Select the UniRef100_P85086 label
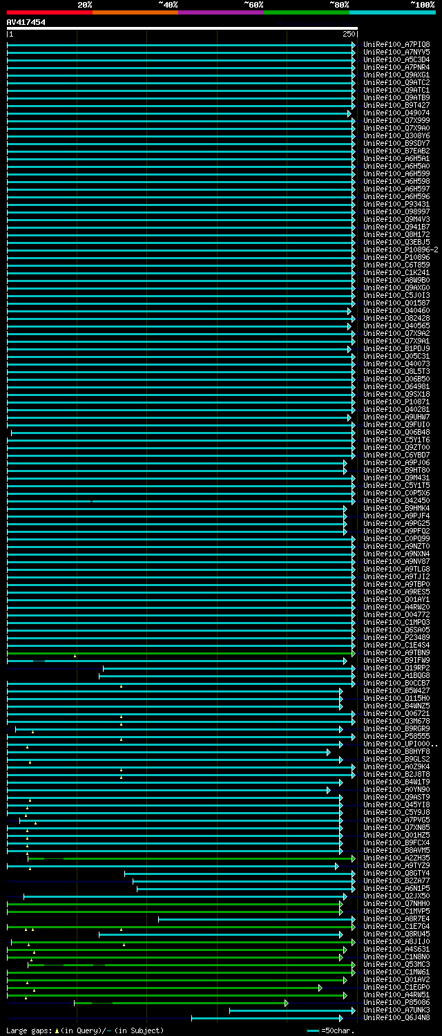Image resolution: width=442 pixels, height=1036 pixels. coord(396,1002)
